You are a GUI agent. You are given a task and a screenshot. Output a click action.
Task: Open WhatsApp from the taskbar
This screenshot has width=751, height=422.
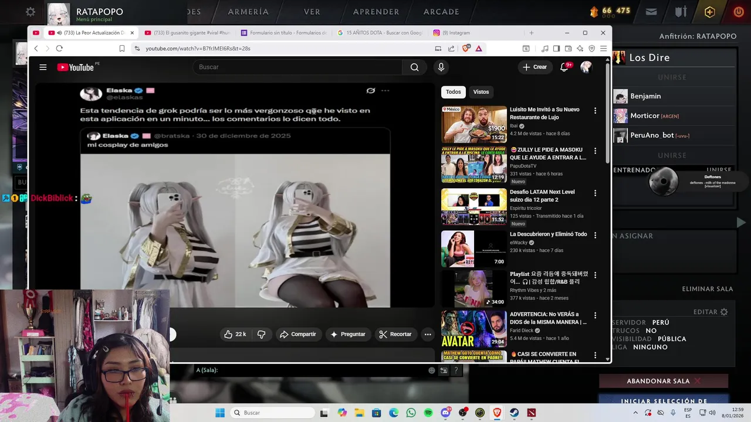coord(411,413)
